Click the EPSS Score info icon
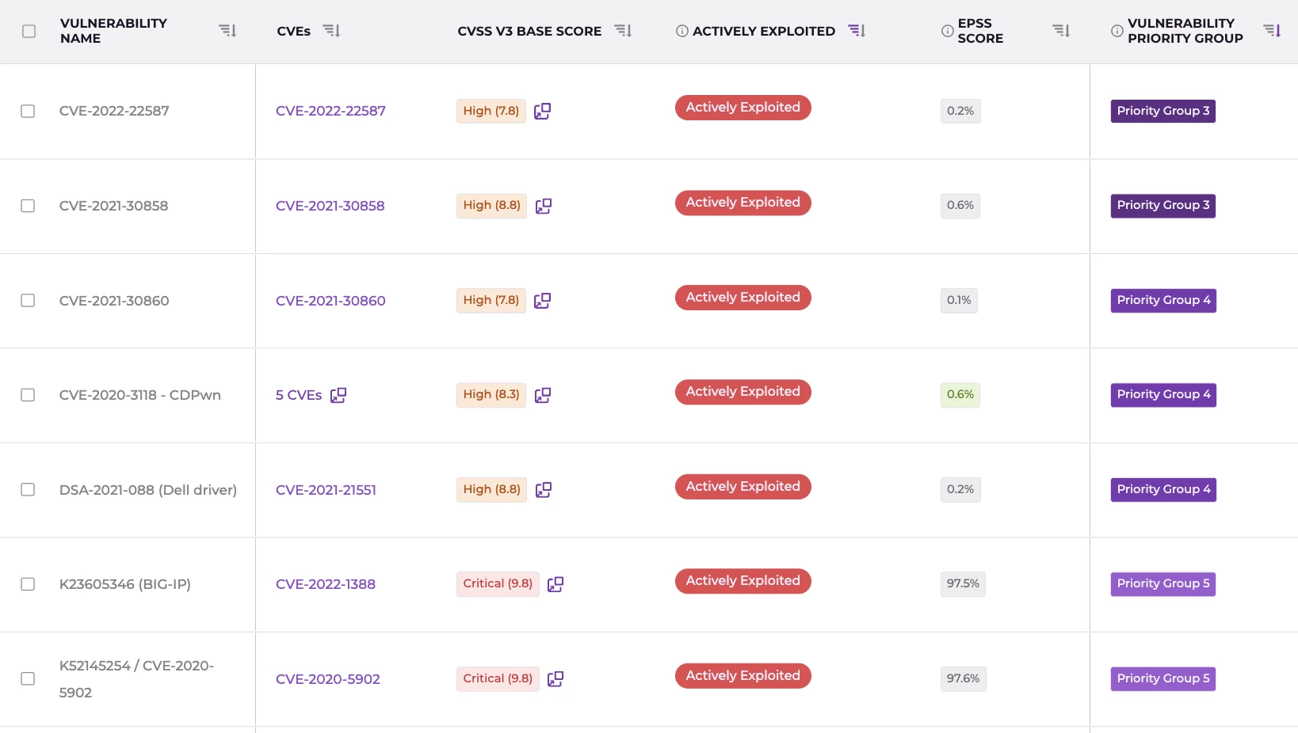The height and width of the screenshot is (733, 1298). [947, 31]
